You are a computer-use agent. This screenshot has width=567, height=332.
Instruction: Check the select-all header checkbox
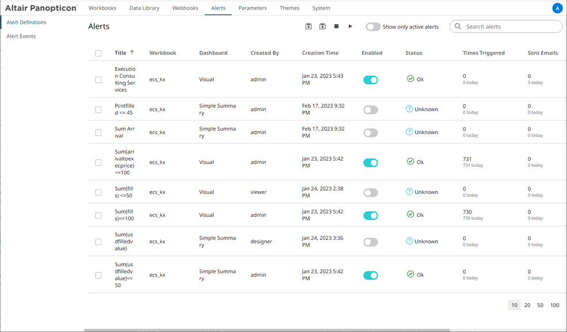point(98,53)
